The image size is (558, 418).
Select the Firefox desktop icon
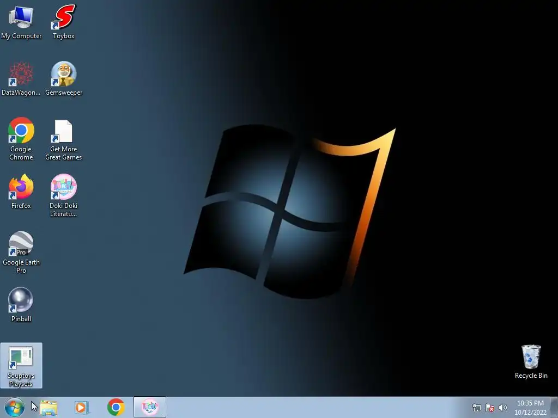coord(21,192)
